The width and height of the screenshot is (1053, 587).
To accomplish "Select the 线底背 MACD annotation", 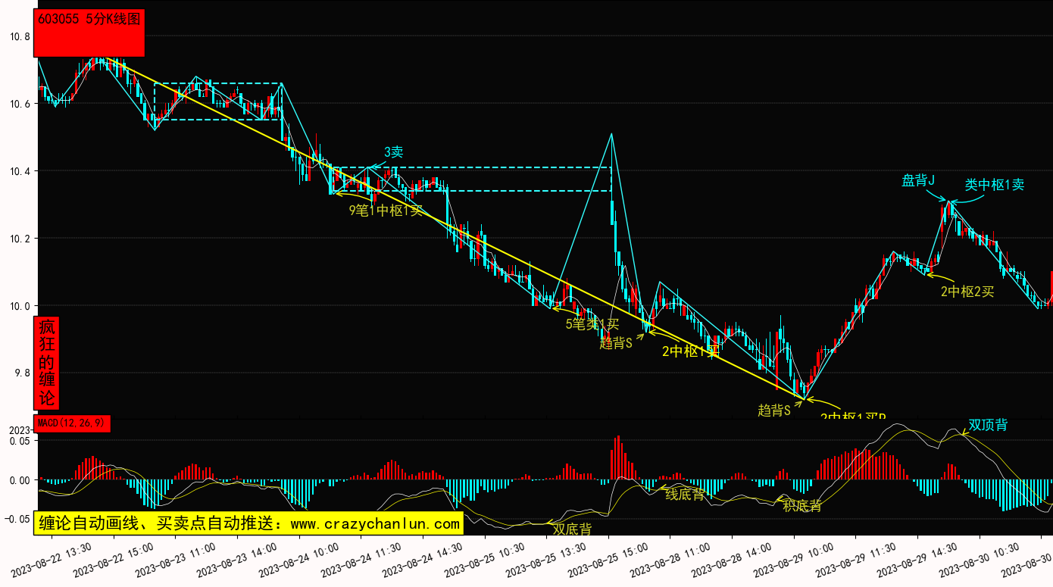I will point(685,495).
